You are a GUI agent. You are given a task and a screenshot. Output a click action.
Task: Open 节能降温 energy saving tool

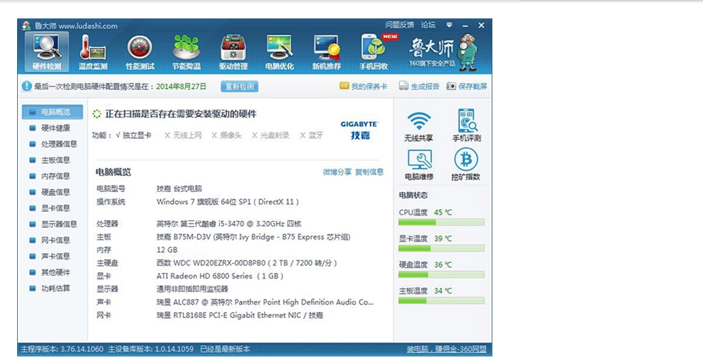[x=186, y=52]
